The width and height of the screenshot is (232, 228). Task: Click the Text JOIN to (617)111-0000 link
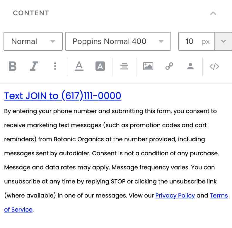(63, 96)
